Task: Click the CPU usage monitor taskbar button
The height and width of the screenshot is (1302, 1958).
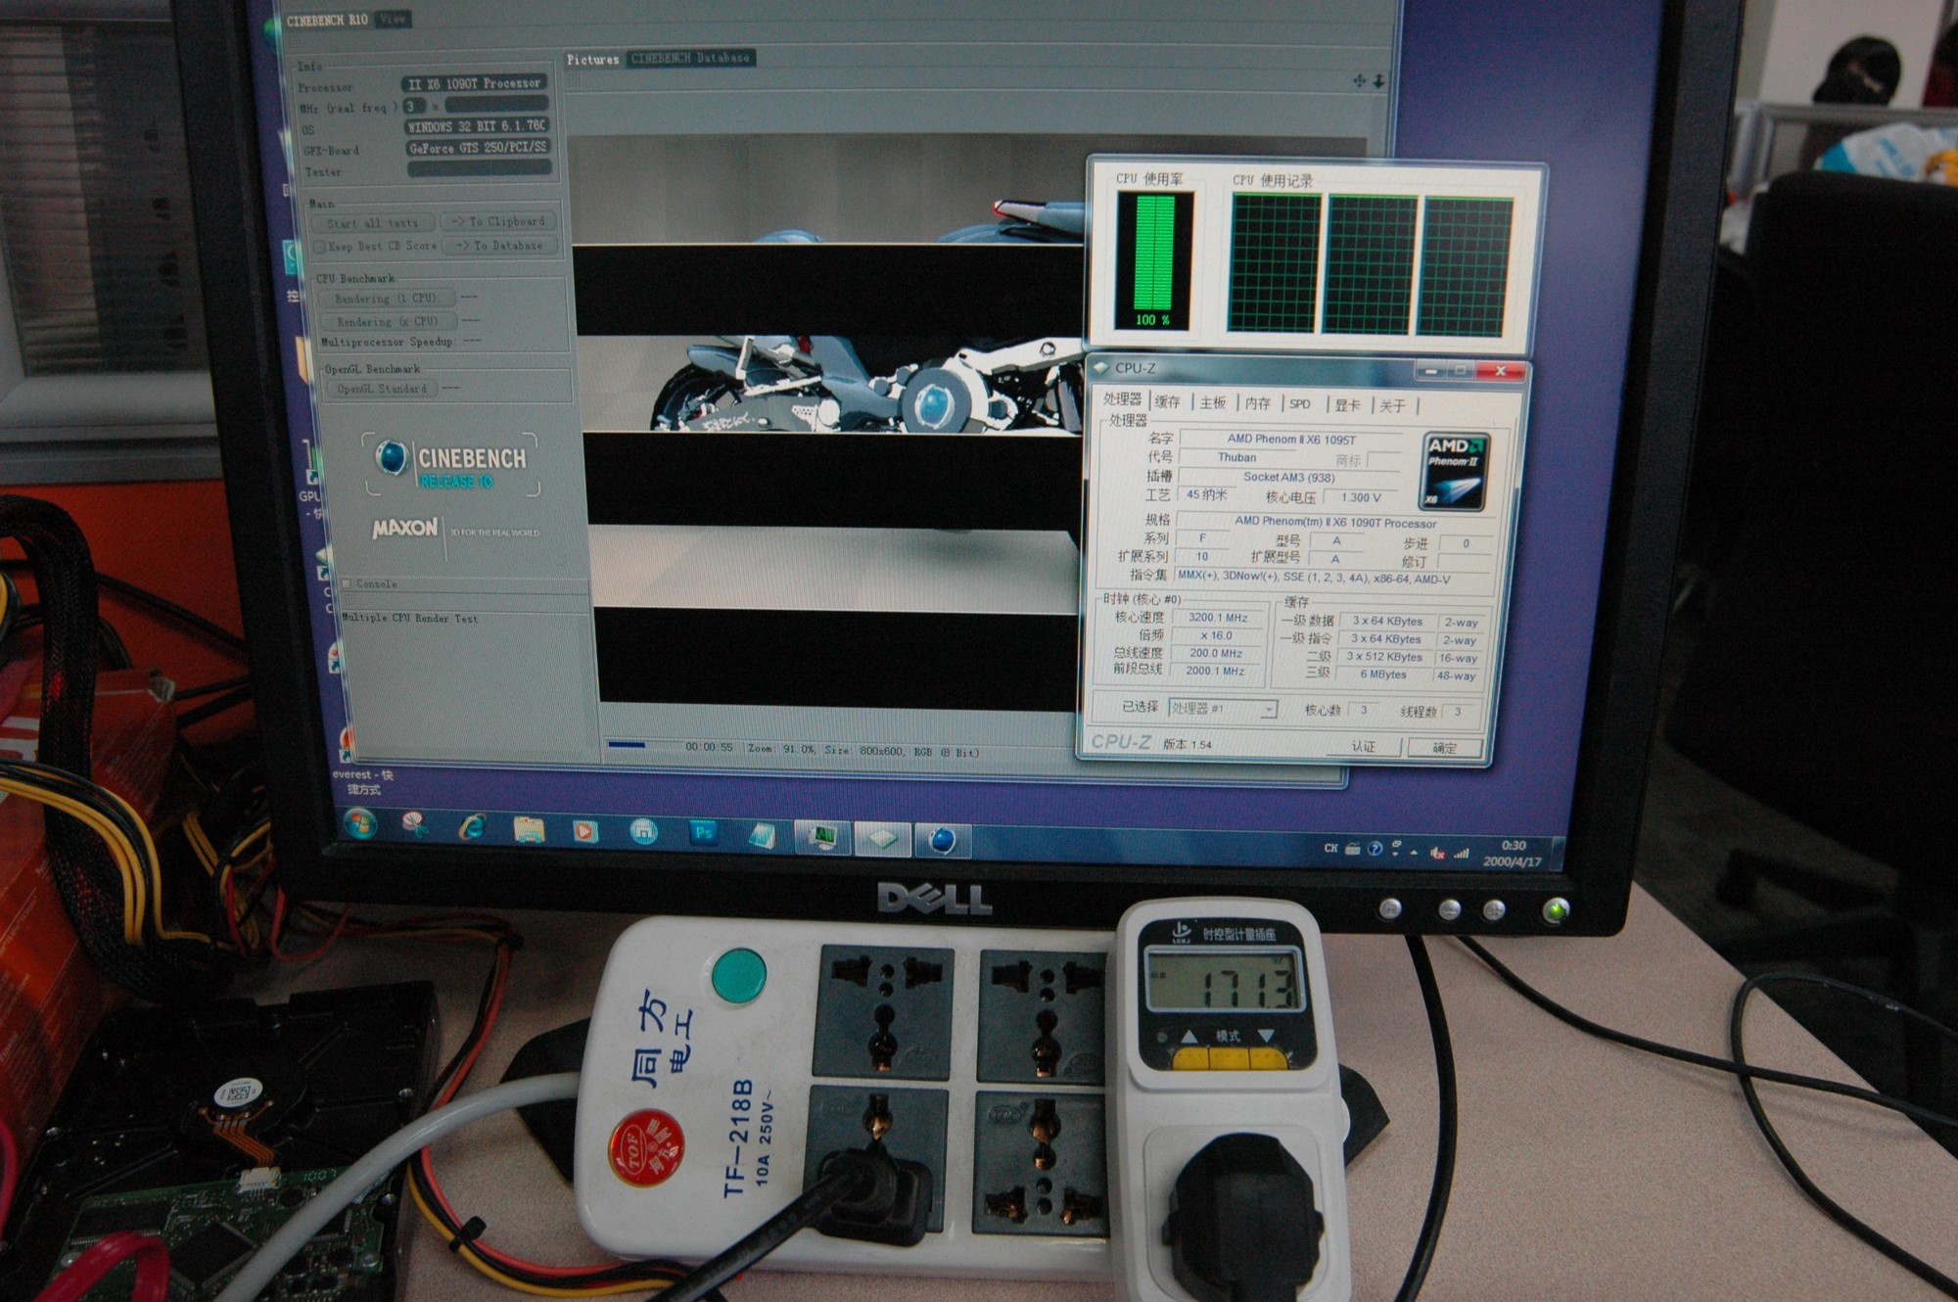Action: 823,837
